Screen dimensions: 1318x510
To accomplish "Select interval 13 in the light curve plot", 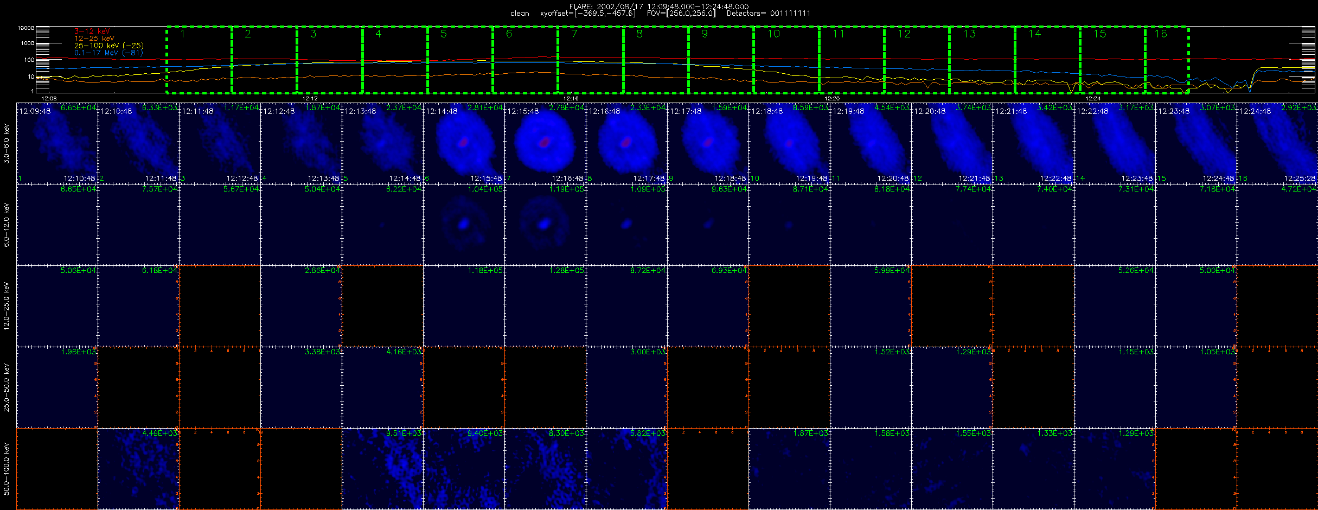I will (982, 60).
